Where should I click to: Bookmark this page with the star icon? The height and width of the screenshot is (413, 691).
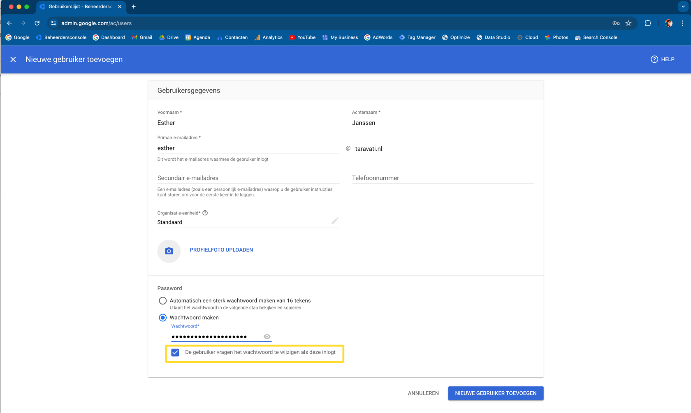pyautogui.click(x=628, y=23)
